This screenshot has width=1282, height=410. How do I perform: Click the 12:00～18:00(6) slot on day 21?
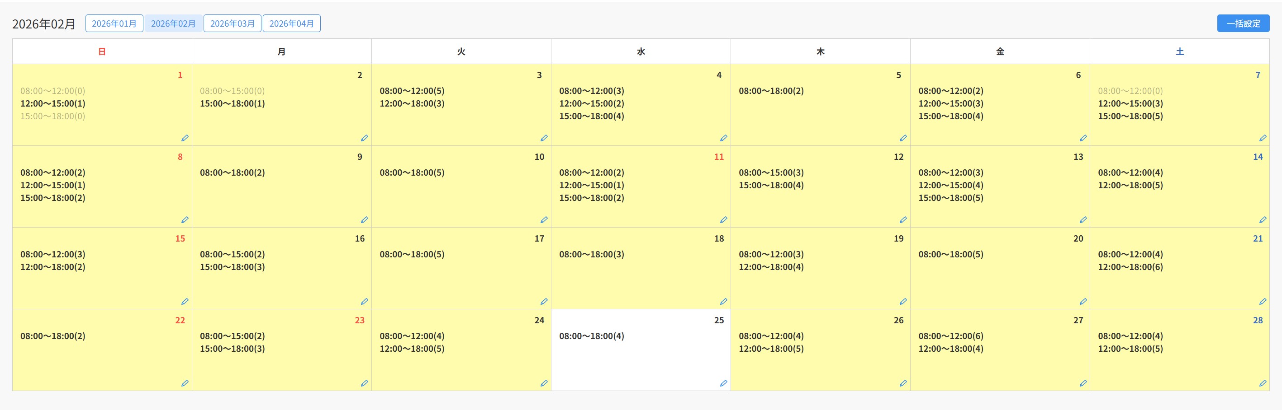pos(1130,267)
